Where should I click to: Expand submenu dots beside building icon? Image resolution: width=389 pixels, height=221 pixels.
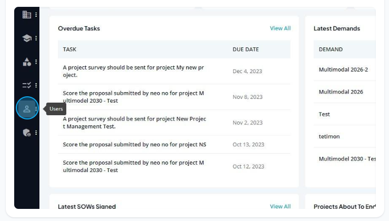[36, 15]
